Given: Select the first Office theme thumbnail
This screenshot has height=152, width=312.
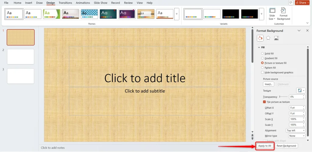Looking at the screenshot, I should (x=14, y=14).
